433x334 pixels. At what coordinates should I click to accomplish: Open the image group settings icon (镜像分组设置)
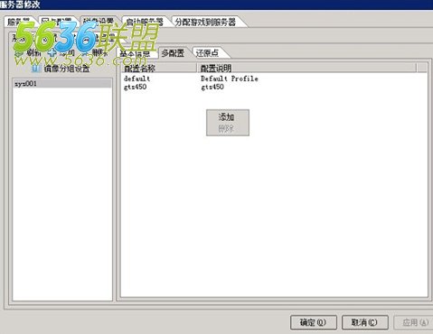coord(36,69)
